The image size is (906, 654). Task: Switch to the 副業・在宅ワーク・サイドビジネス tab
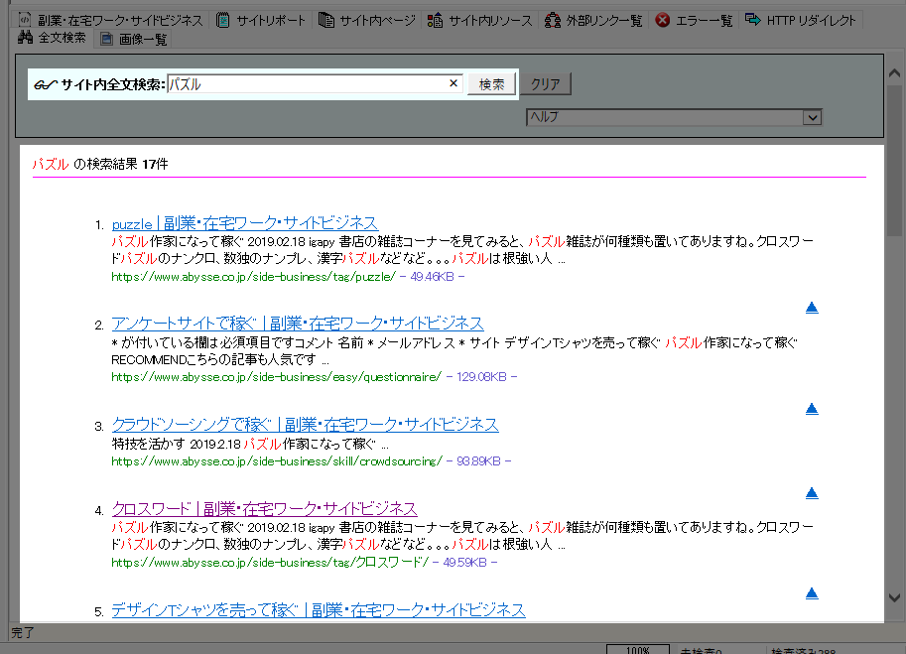coord(115,17)
